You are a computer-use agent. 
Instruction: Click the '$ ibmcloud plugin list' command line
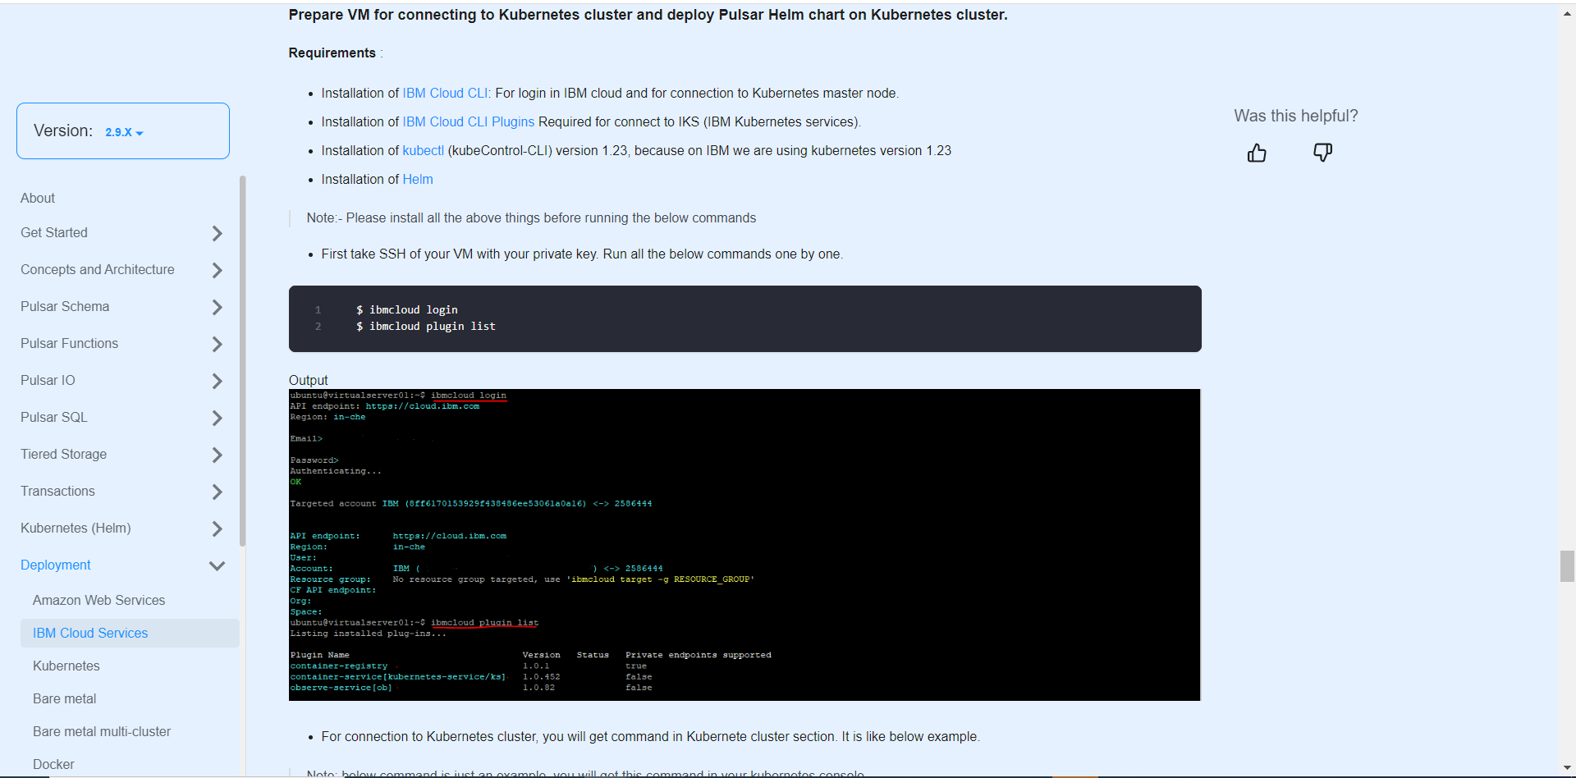pyautogui.click(x=426, y=327)
